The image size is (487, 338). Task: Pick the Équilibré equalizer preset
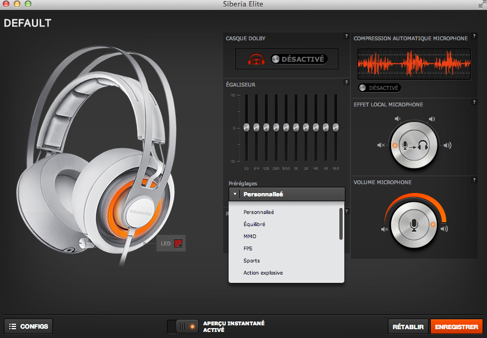(255, 224)
